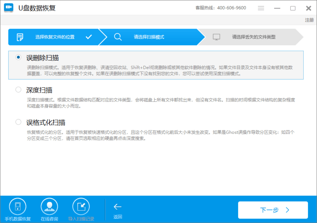Click description starting 误删除扫描模式。适用于恢复误删除
The image size is (317, 223).
click(160, 70)
